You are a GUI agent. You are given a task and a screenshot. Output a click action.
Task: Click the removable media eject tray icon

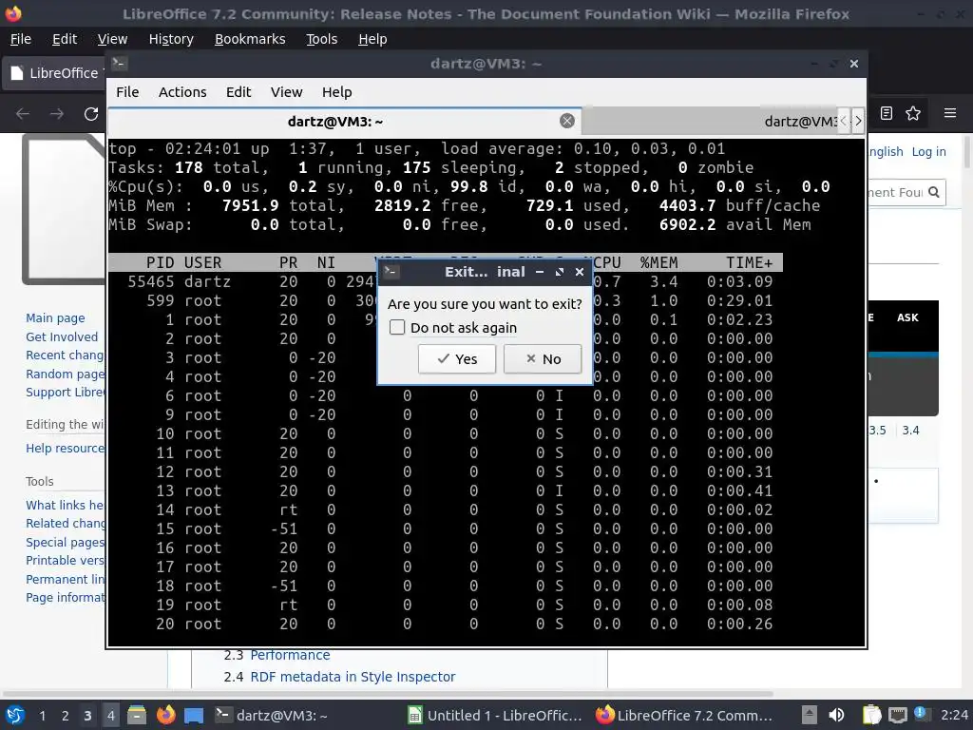(x=810, y=715)
